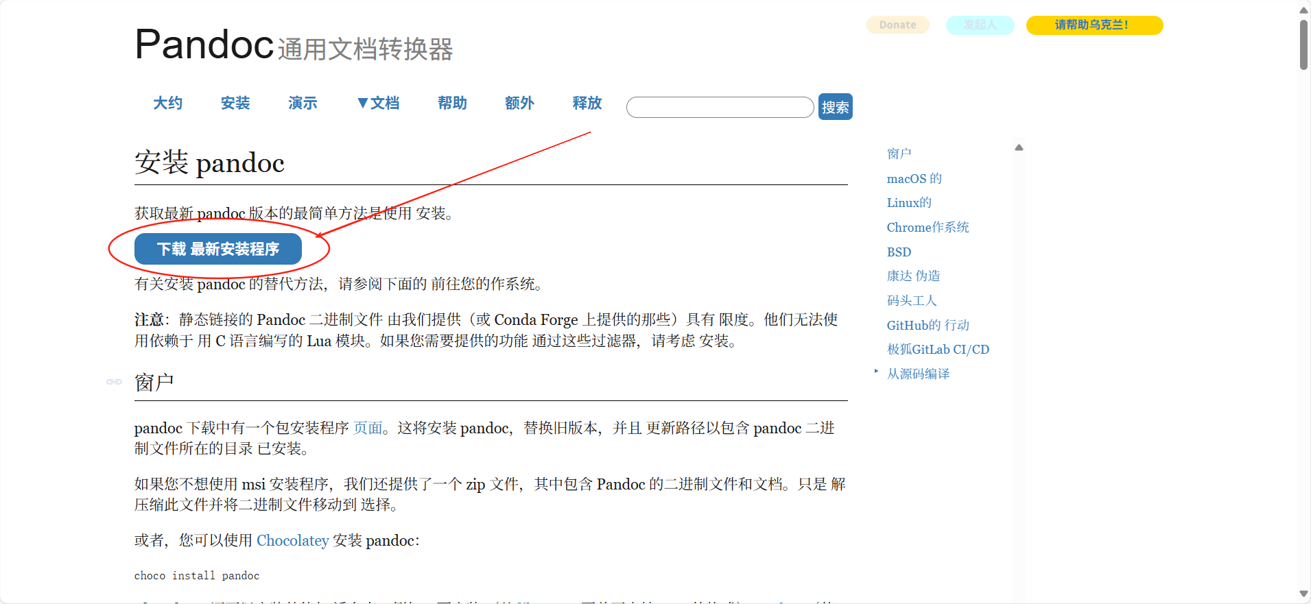Click the page scrollbar up arrow
Screen dimensions: 1311x604
pos(1303,10)
